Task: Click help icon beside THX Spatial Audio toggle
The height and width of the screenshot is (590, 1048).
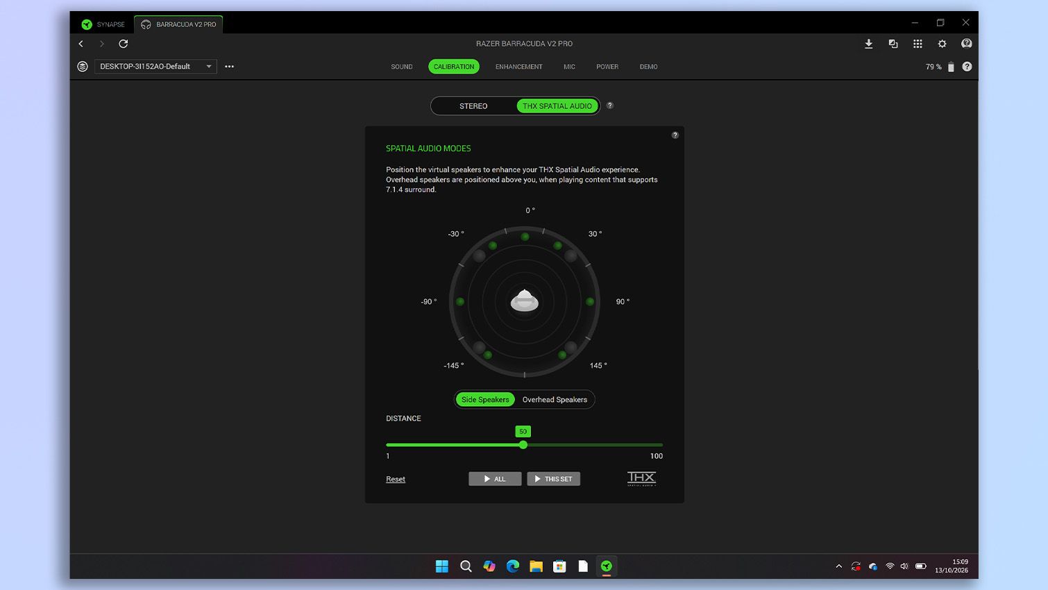Action: click(x=610, y=106)
